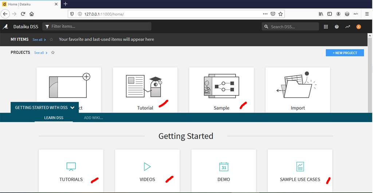Open the Demo calendar icon
The image size is (373, 193).
tap(224, 167)
